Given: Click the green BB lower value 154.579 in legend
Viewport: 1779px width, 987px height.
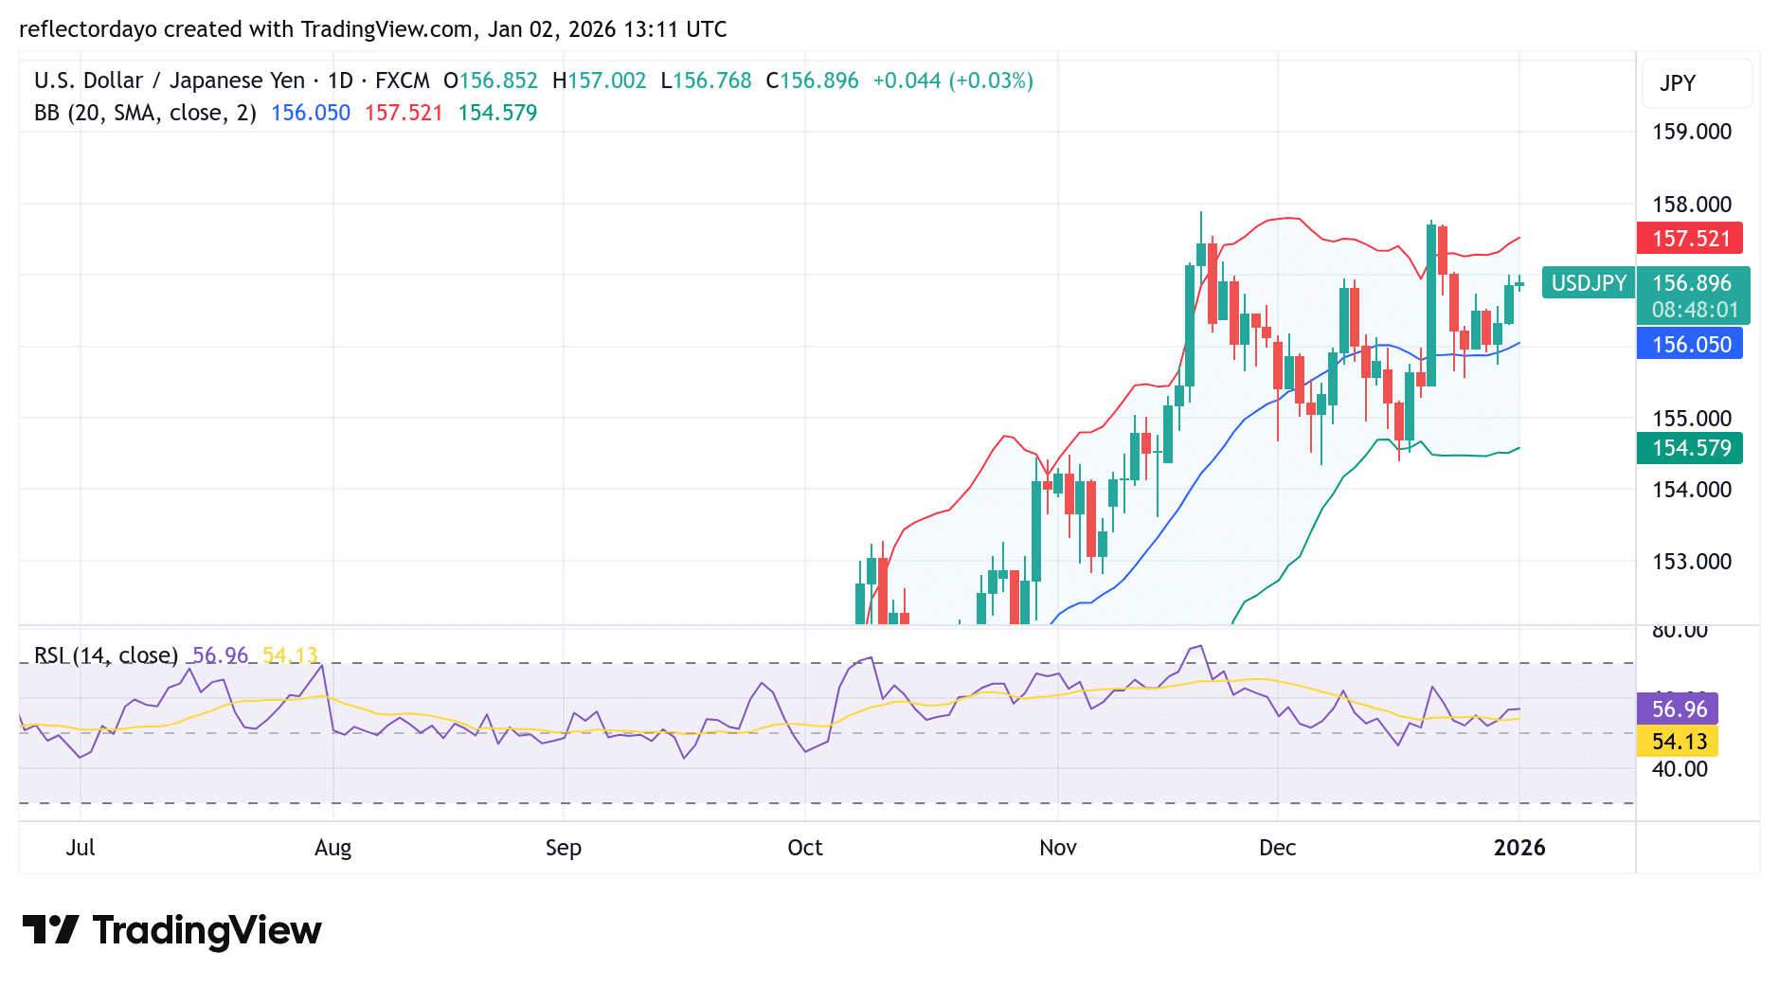Looking at the screenshot, I should click(497, 113).
